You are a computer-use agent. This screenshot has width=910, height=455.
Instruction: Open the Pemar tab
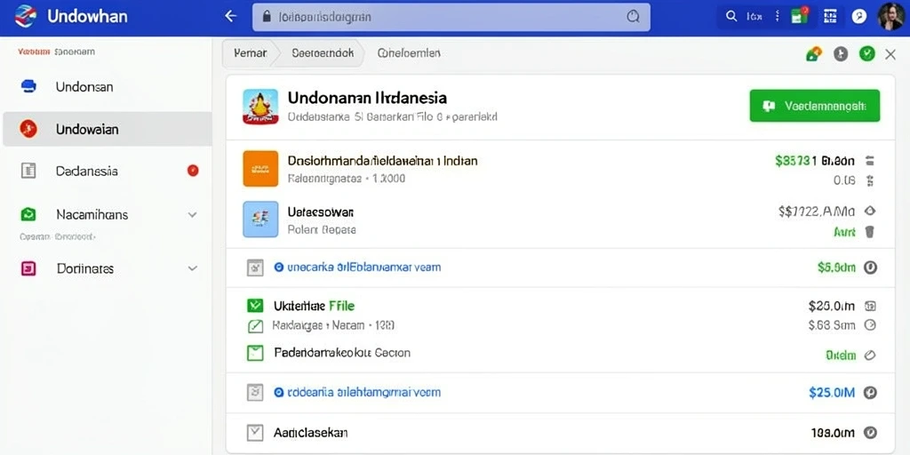250,52
